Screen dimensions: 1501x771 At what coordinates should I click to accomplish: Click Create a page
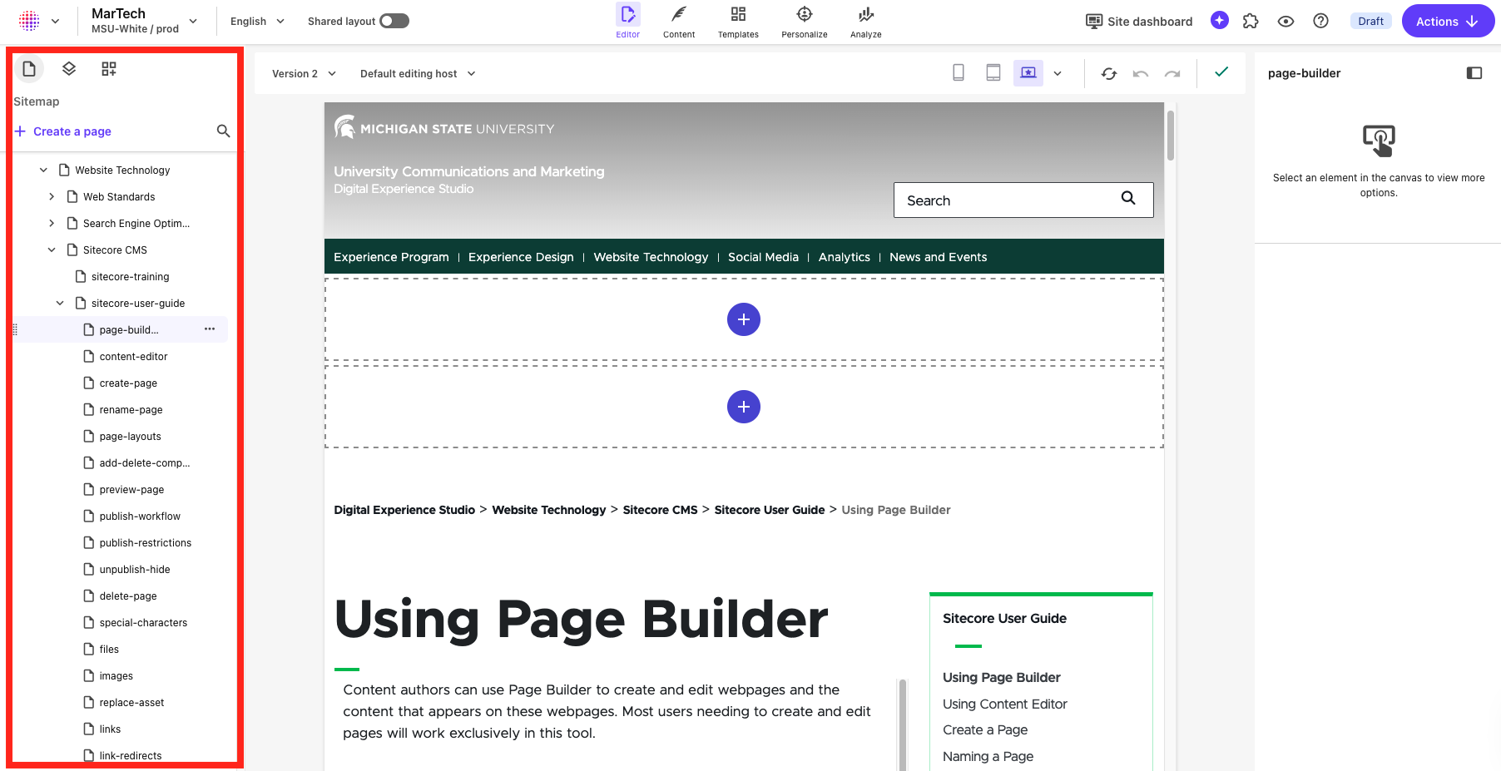pos(63,131)
